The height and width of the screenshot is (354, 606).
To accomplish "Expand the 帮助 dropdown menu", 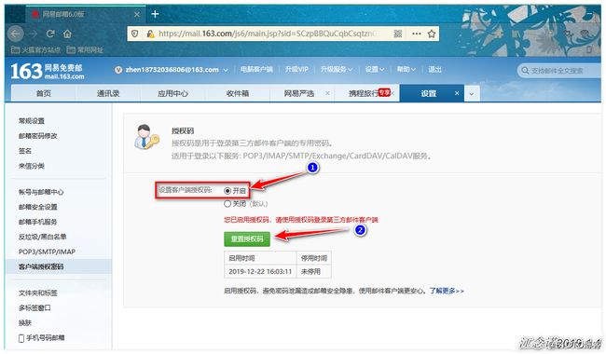I will [x=406, y=70].
